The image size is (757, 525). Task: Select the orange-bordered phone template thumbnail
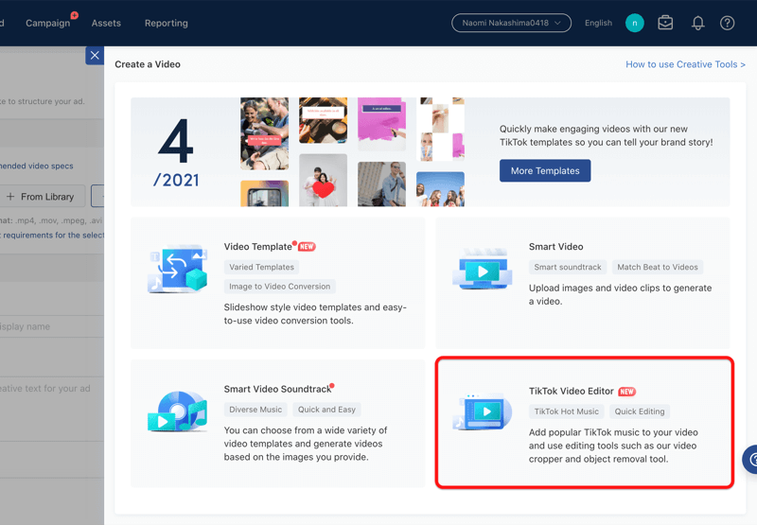(x=265, y=194)
